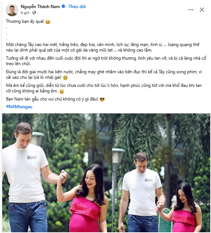Click the teary emoji after the word gái
The height and width of the screenshot is (233, 211).
(x=65, y=78)
